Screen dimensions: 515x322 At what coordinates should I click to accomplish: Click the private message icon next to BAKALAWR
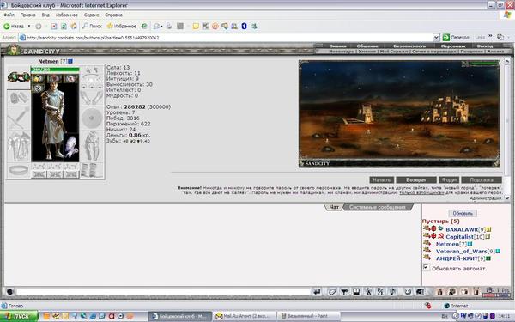click(427, 228)
